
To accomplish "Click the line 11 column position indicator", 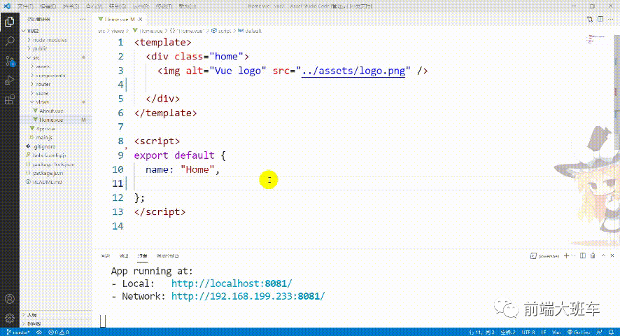I will (x=481, y=332).
